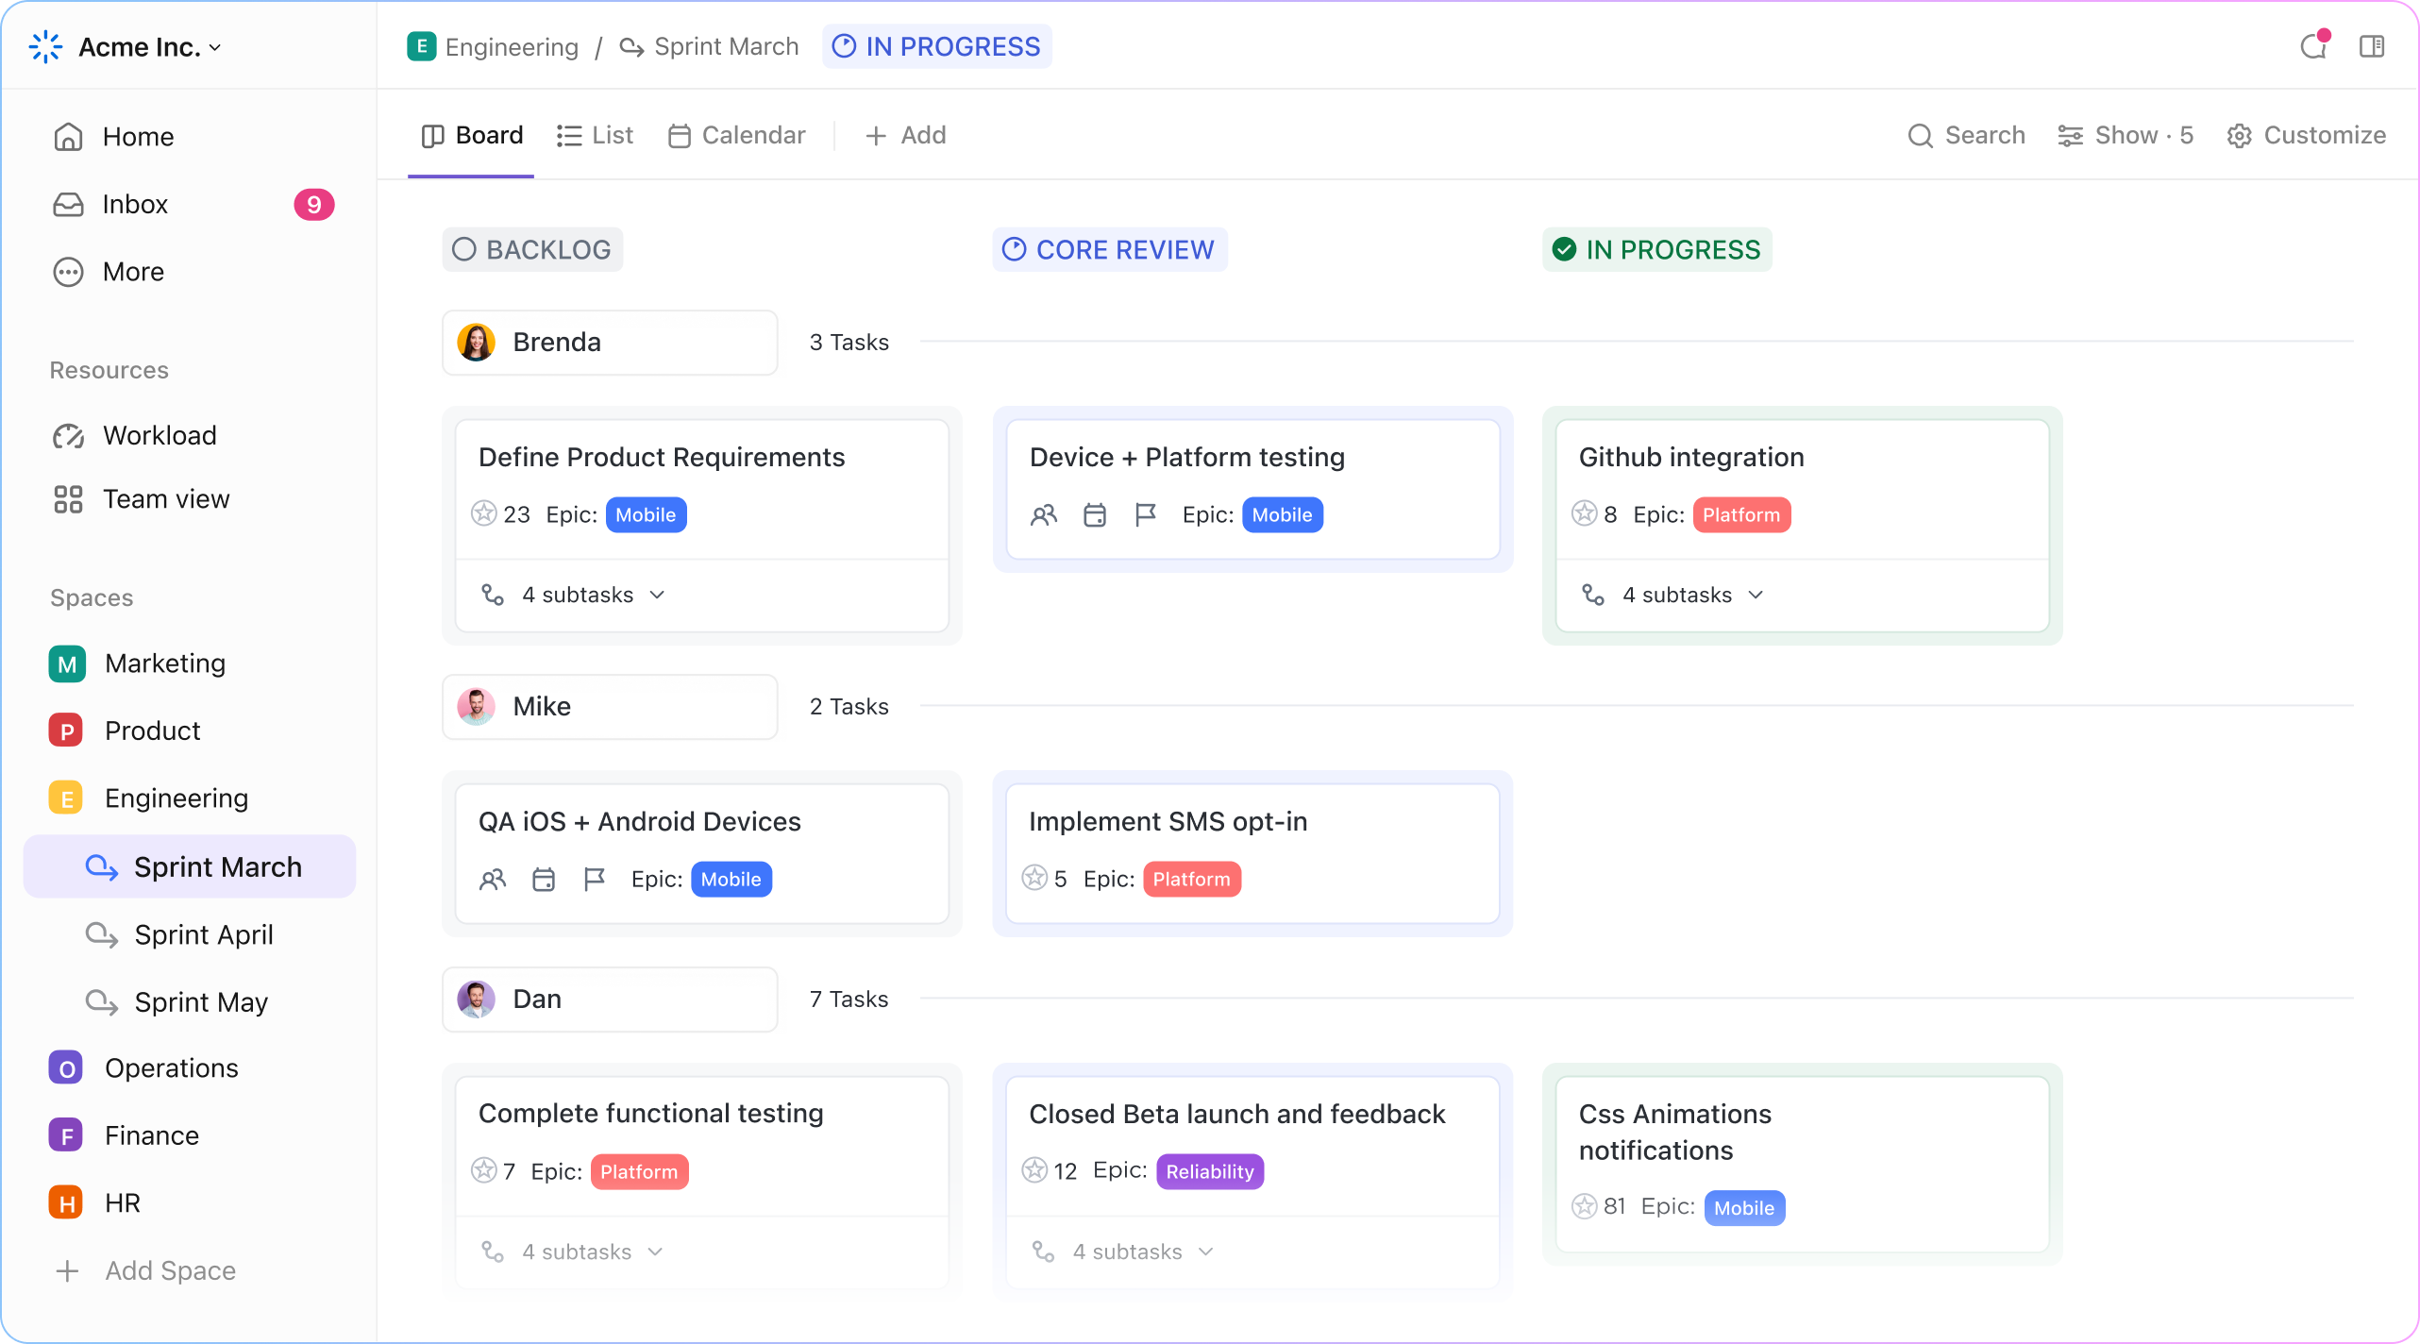Click the IN PROGRESS column status checkmark
The height and width of the screenshot is (1344, 2420).
tap(1564, 249)
